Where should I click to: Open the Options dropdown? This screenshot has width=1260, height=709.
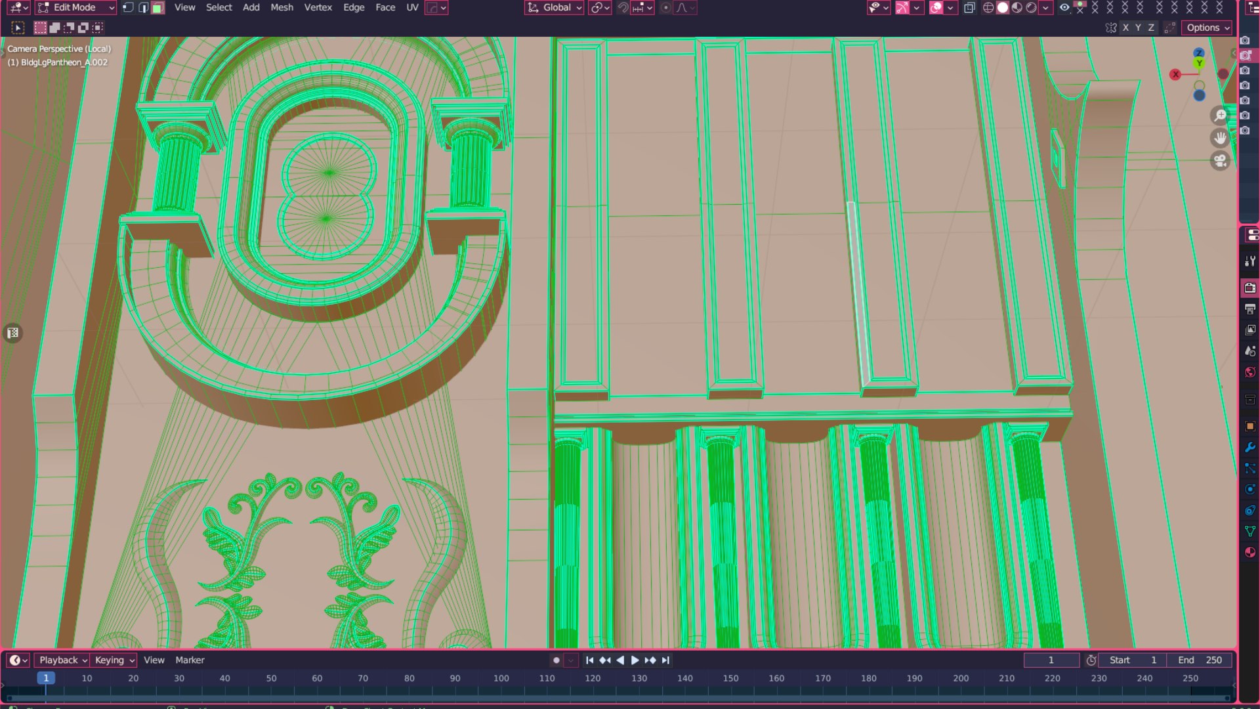pyautogui.click(x=1207, y=28)
